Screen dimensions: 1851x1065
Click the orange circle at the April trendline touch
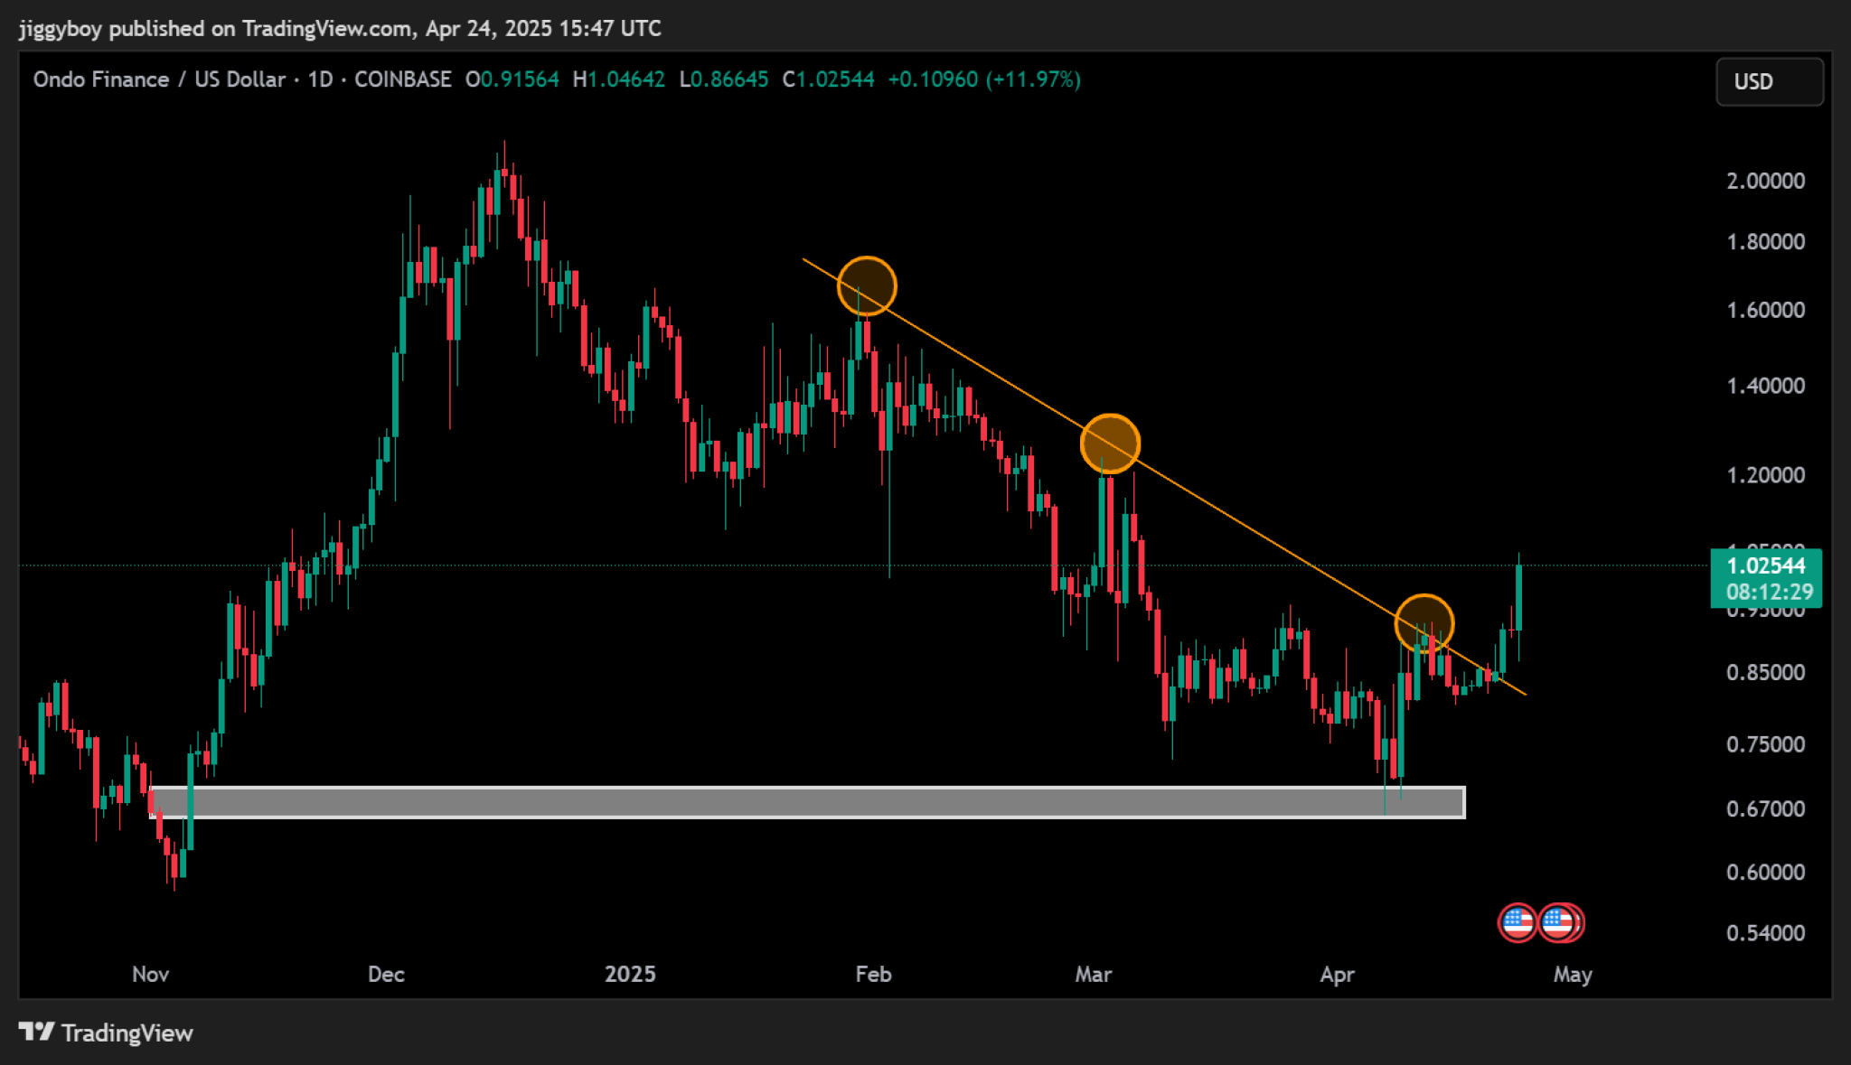tap(1426, 622)
